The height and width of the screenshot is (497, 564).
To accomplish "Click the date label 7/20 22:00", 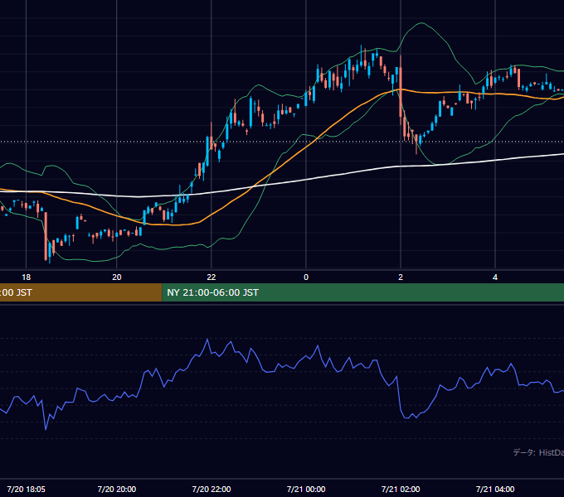I will tap(211, 489).
